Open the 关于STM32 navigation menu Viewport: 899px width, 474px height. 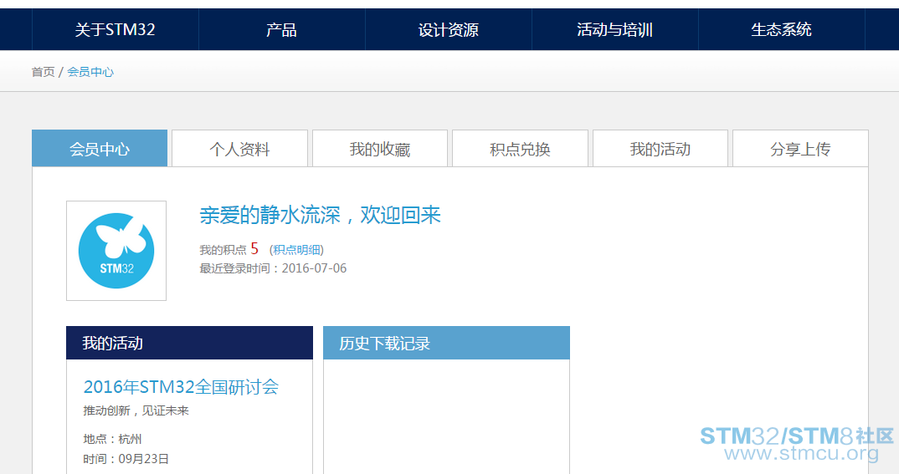116,29
